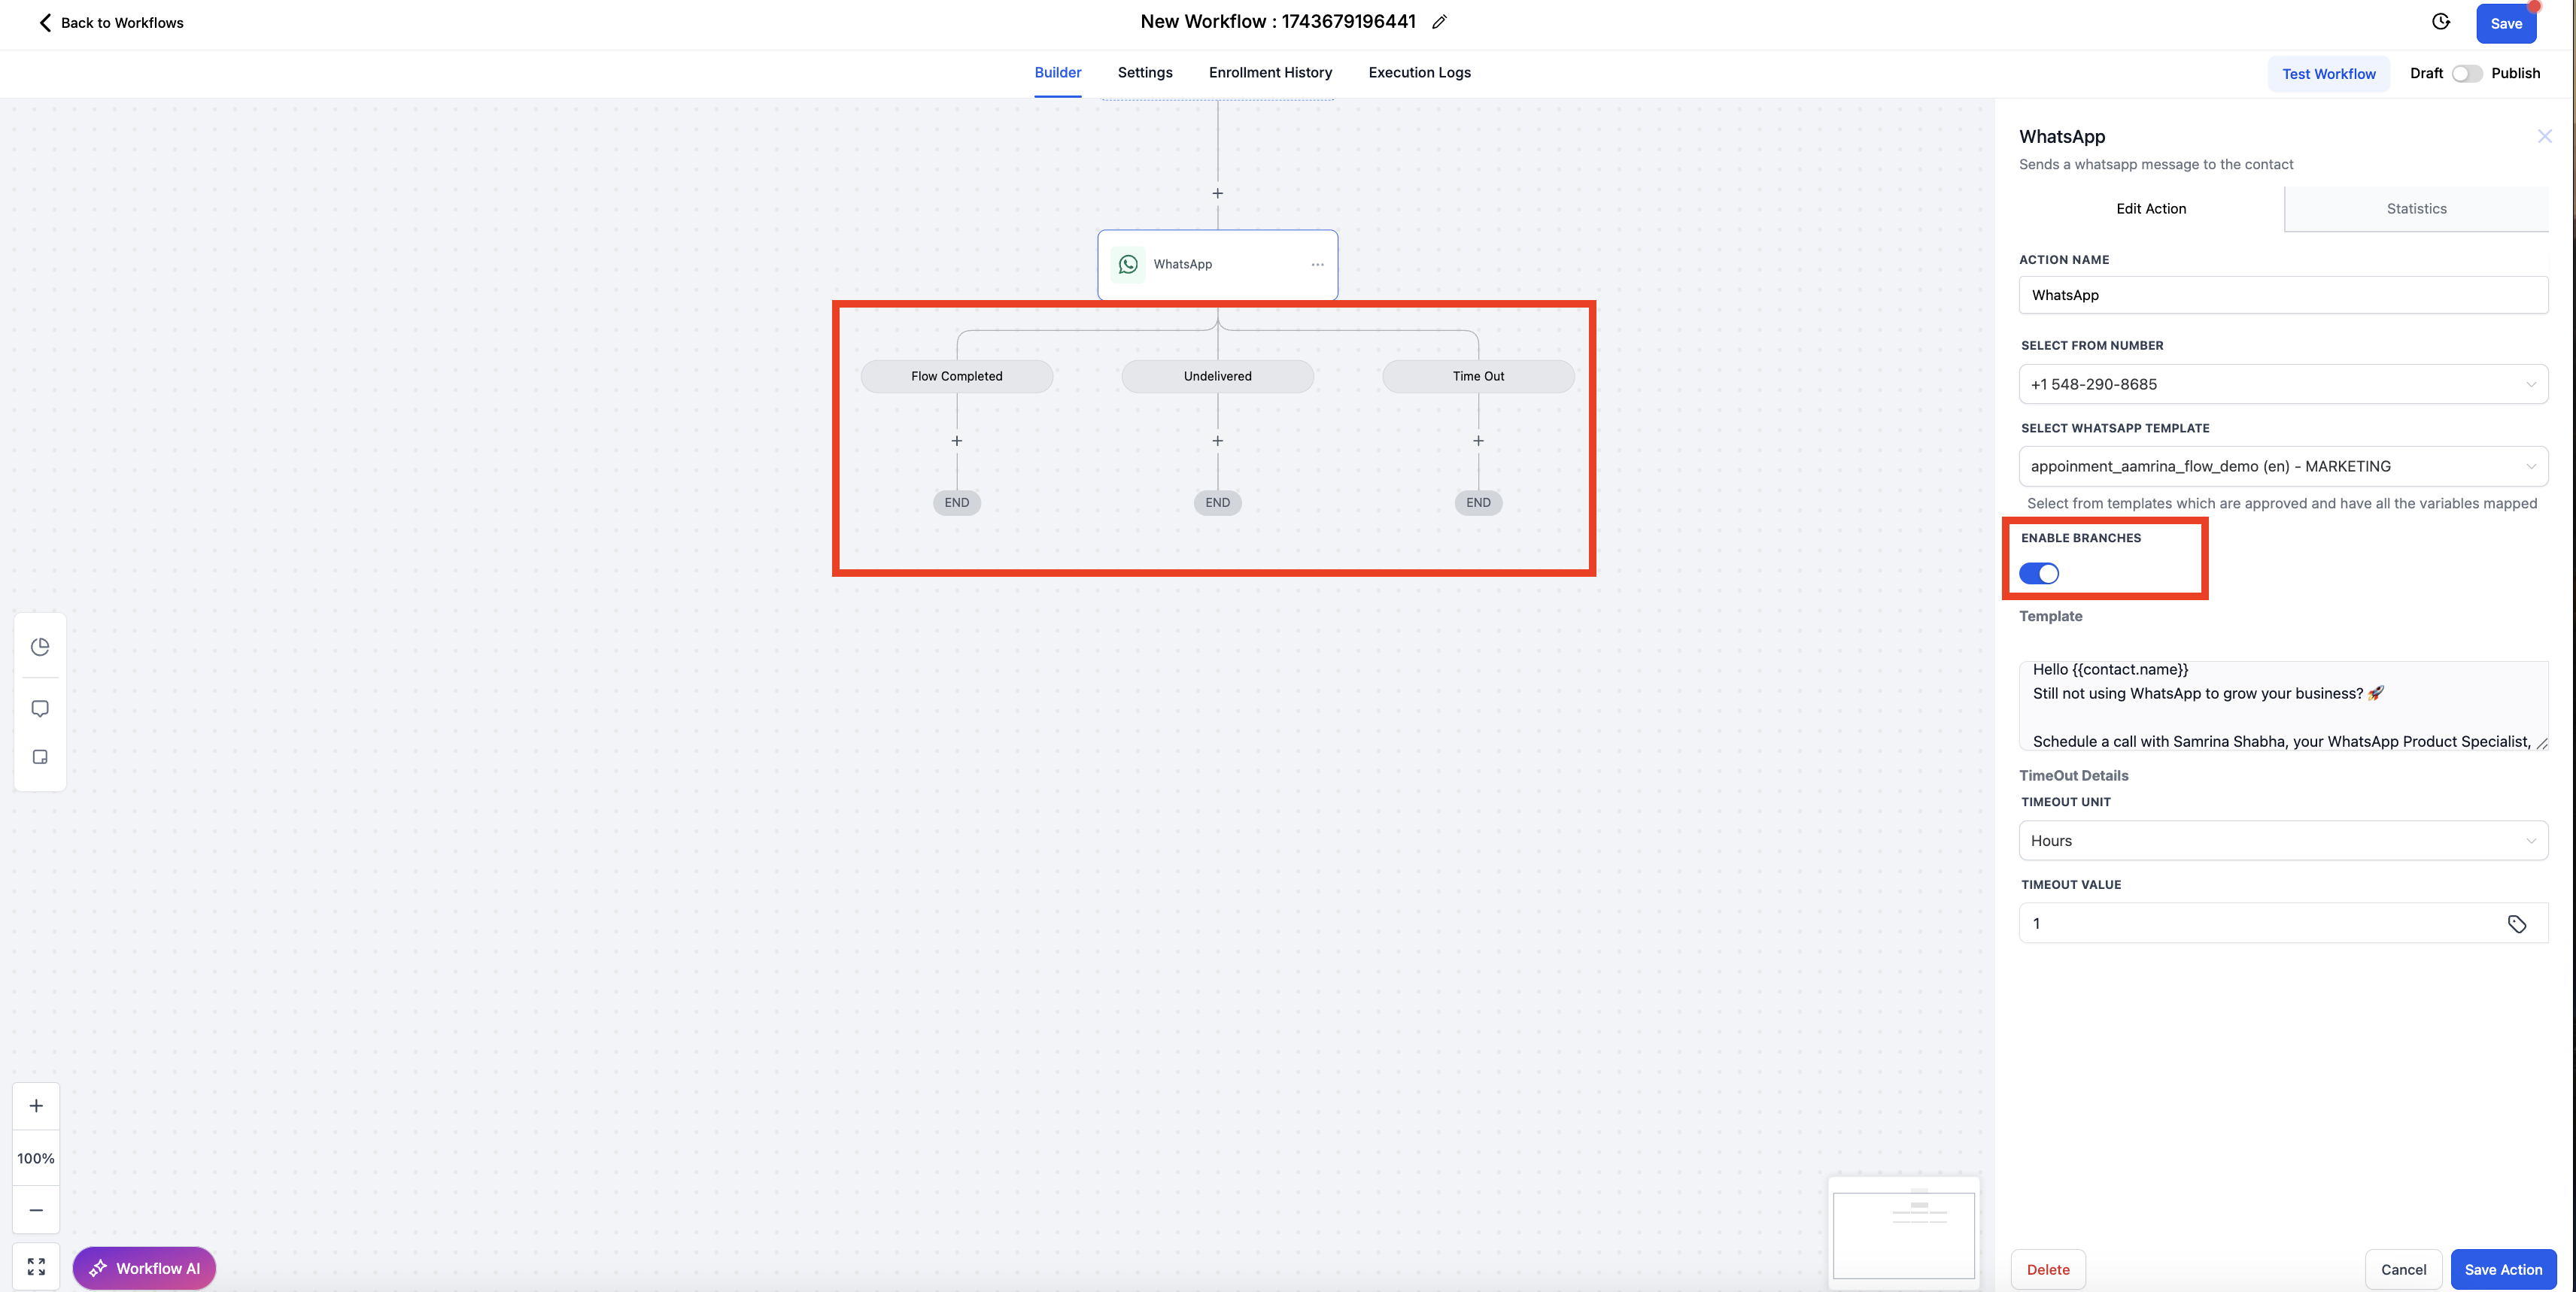Viewport: 2576px width, 1292px height.
Task: Click the pencil icon to rename workflow
Action: [x=1439, y=22]
